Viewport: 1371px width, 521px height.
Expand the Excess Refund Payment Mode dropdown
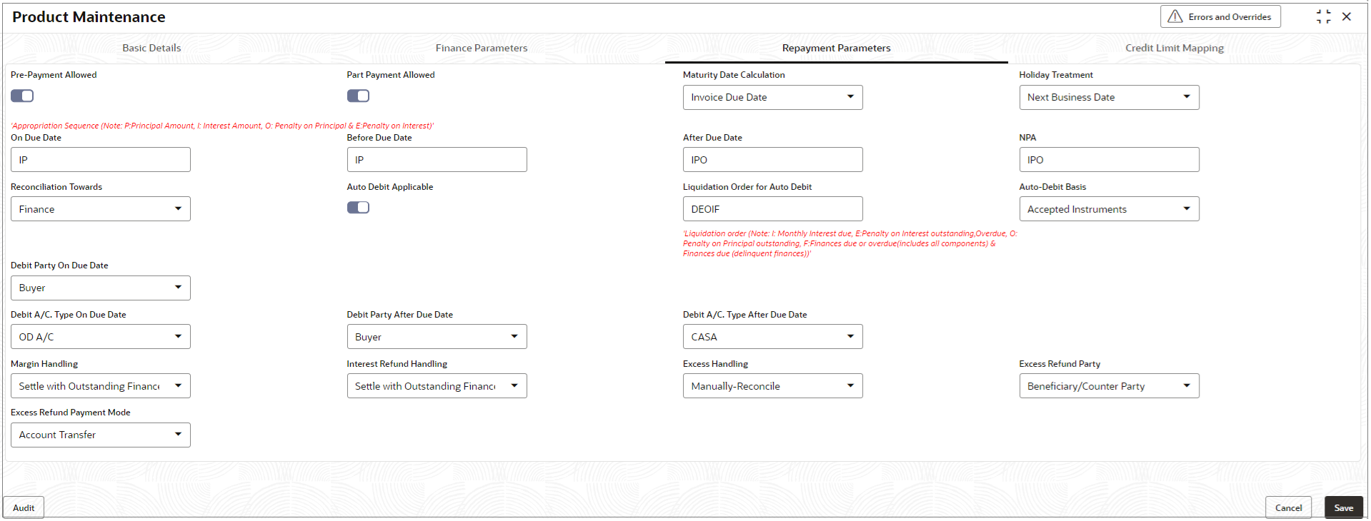point(101,435)
